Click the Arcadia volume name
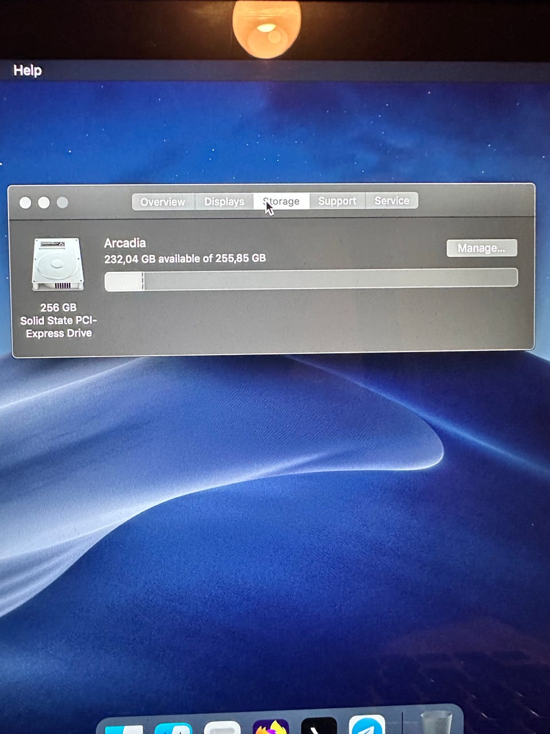This screenshot has width=550, height=734. pyautogui.click(x=125, y=243)
